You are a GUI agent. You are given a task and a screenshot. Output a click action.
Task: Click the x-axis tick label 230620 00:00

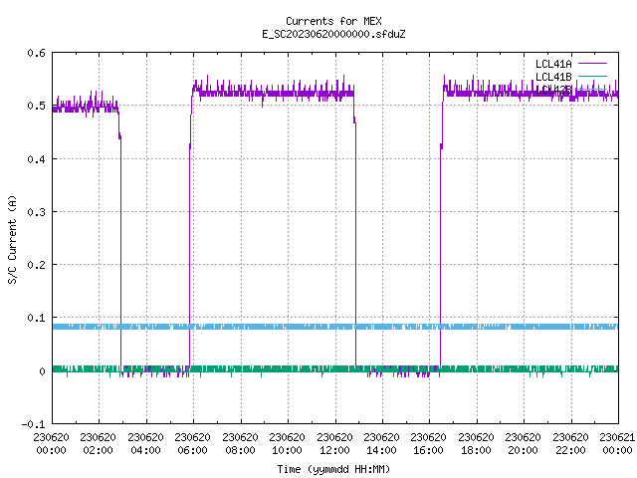[x=51, y=444]
